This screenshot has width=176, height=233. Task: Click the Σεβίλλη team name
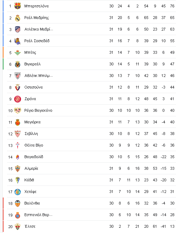pos(31,134)
